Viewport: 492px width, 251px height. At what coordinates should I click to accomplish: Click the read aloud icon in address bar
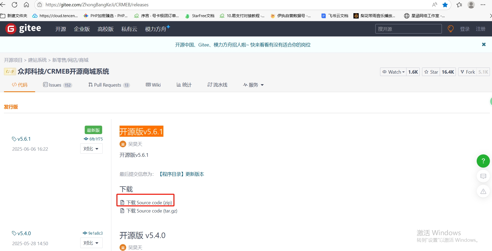(x=434, y=5)
